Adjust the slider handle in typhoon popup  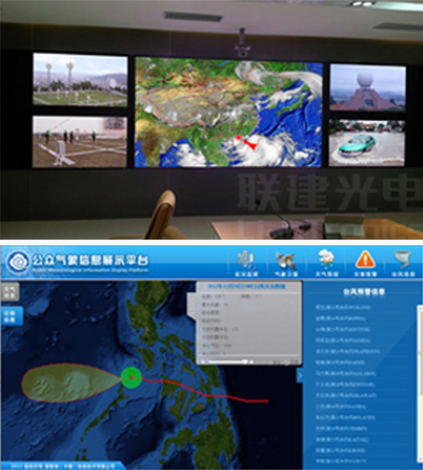coord(245,362)
